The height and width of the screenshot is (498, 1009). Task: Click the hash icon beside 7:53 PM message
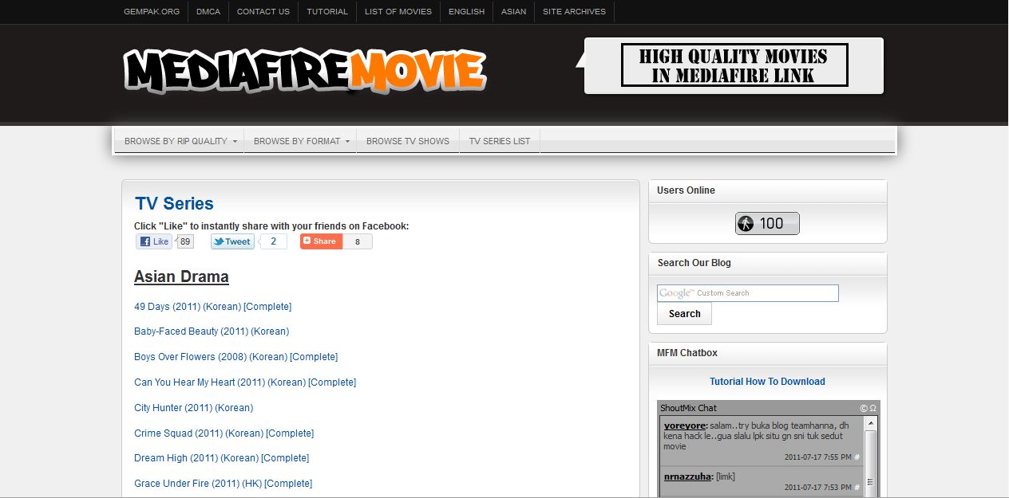[857, 487]
